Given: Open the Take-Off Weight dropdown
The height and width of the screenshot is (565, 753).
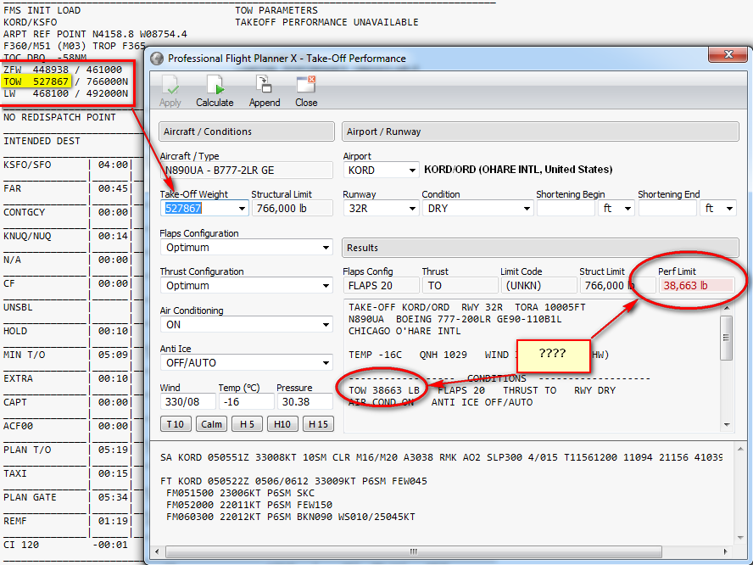Looking at the screenshot, I should pyautogui.click(x=242, y=209).
